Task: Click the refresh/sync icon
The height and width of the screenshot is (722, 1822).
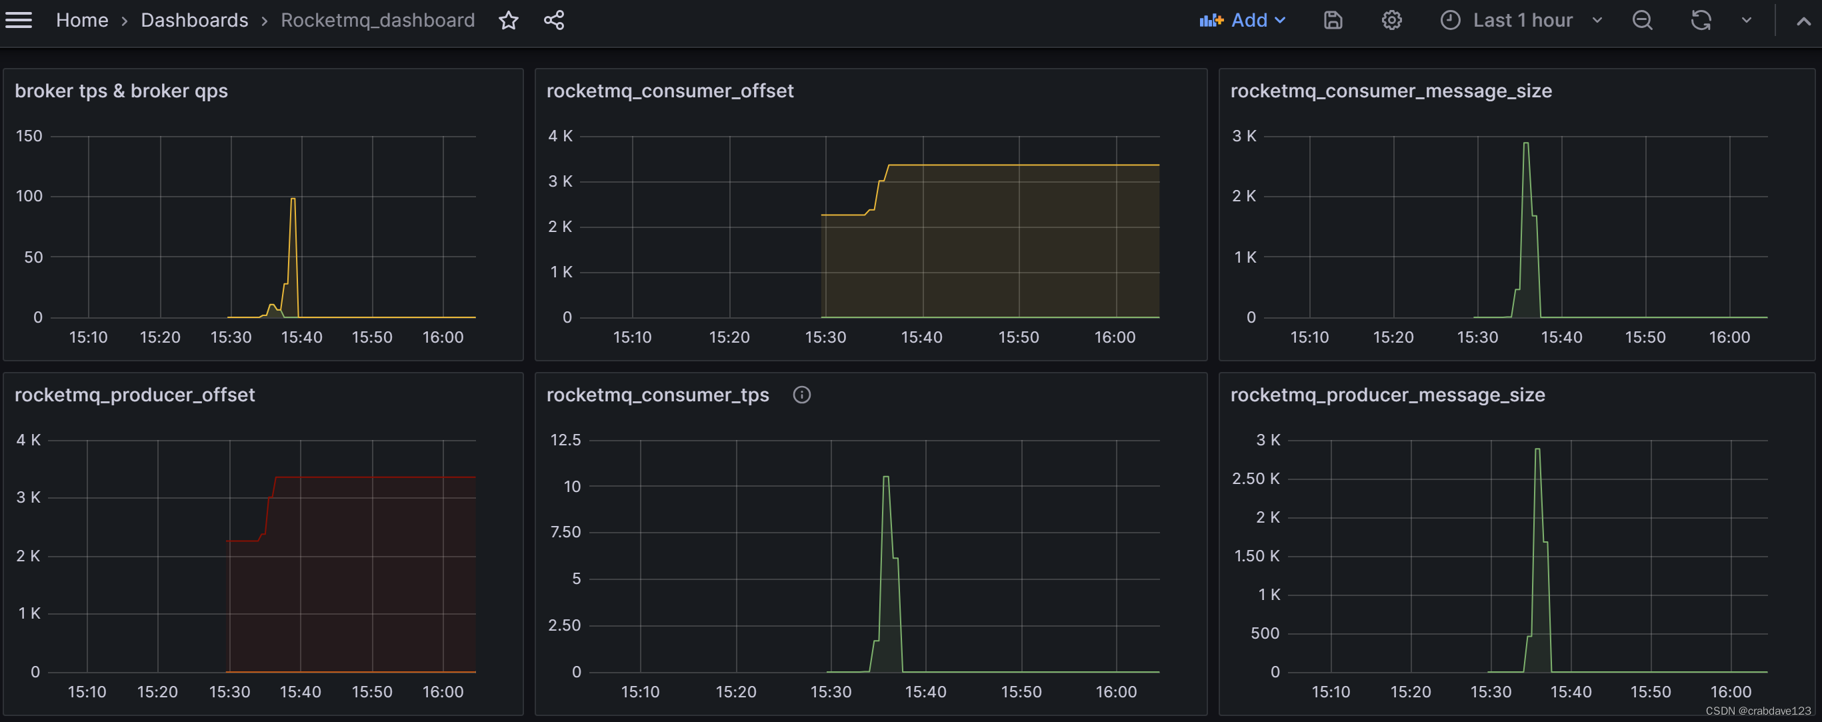Action: (1701, 21)
